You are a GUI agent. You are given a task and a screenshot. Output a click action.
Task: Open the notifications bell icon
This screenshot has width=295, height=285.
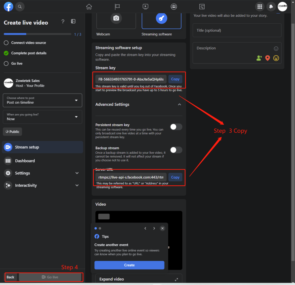[271, 7]
